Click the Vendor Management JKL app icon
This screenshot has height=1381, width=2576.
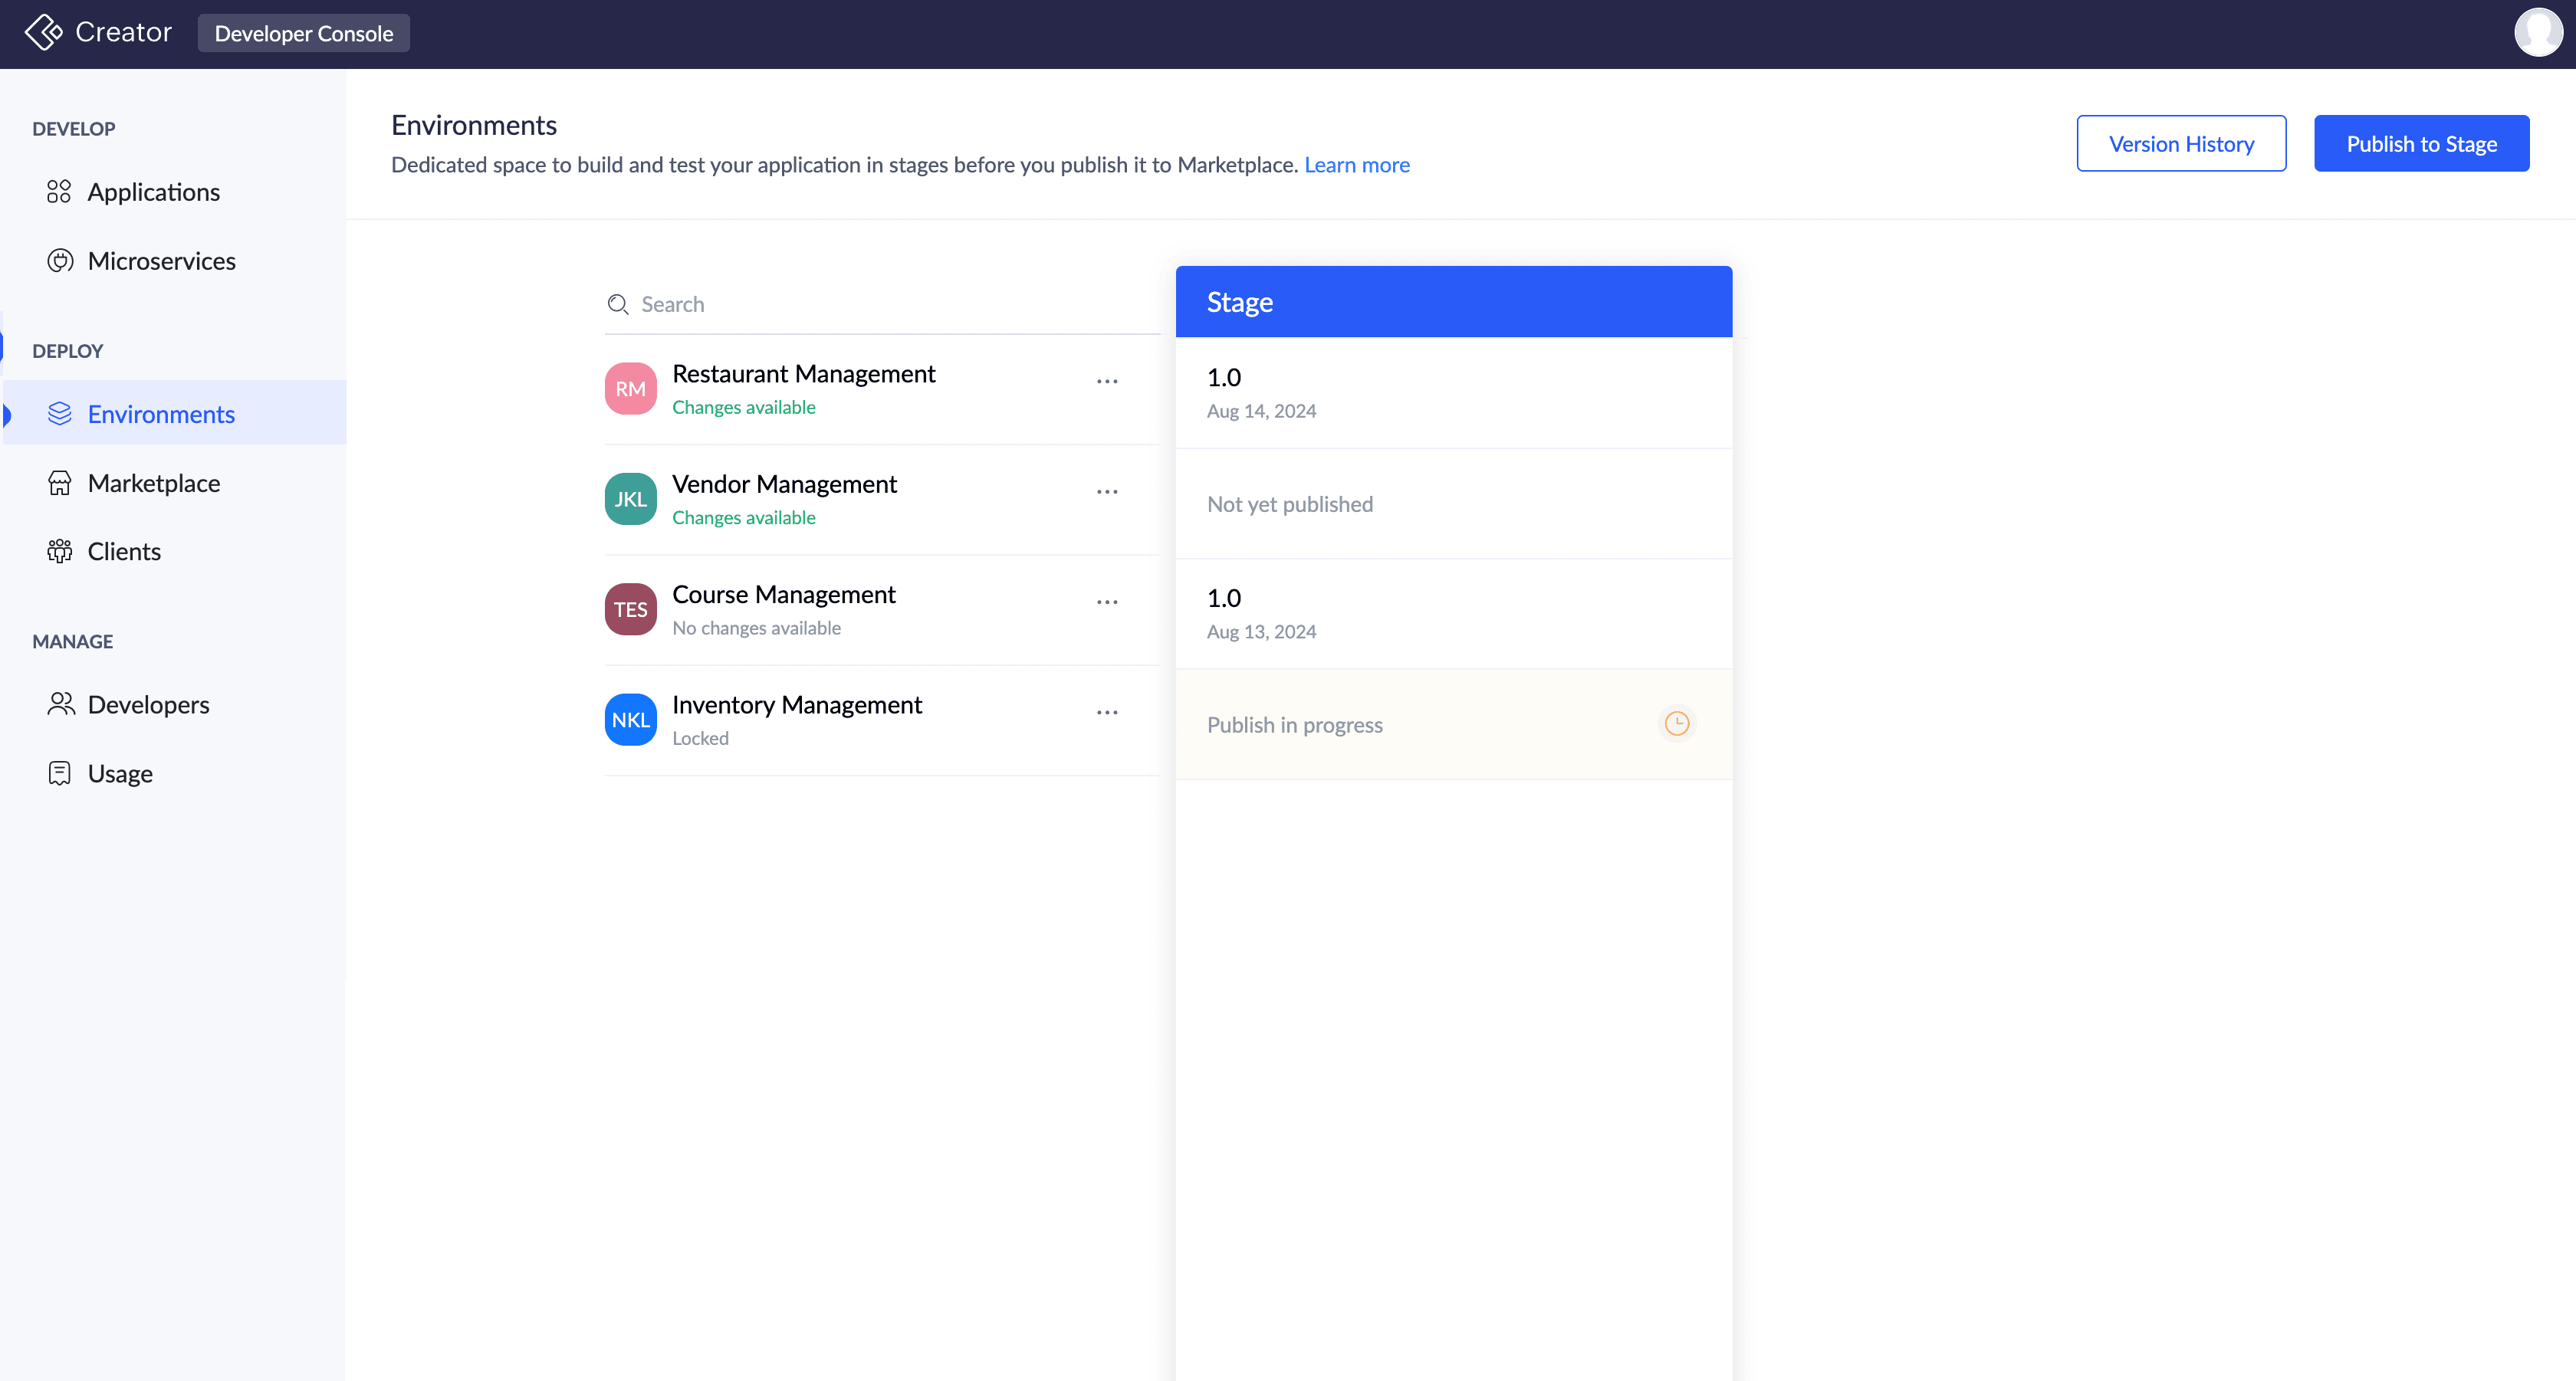click(x=630, y=499)
